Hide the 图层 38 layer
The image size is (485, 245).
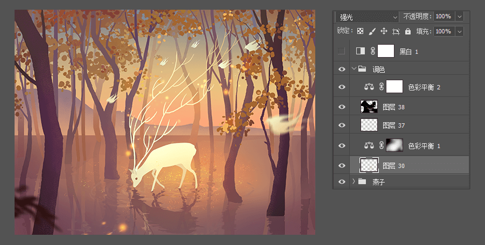(x=341, y=107)
